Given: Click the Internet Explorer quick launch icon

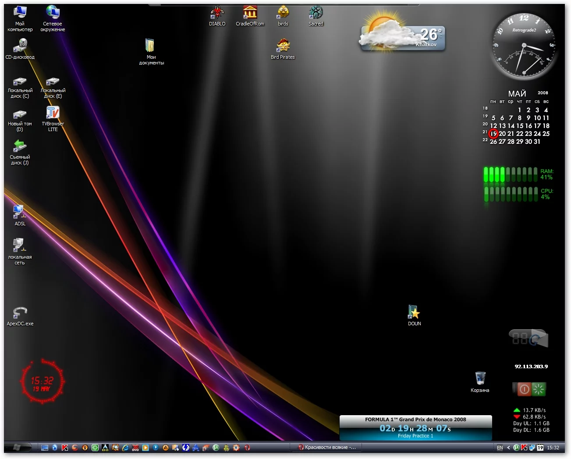Looking at the screenshot, I should 125,448.
